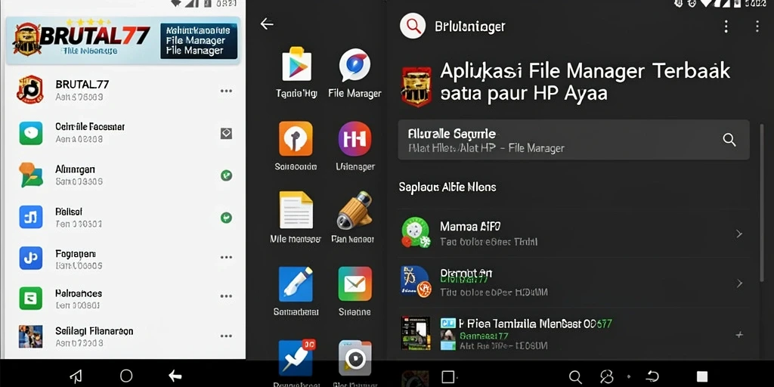Open the yellow notes file manager icon

tap(296, 210)
